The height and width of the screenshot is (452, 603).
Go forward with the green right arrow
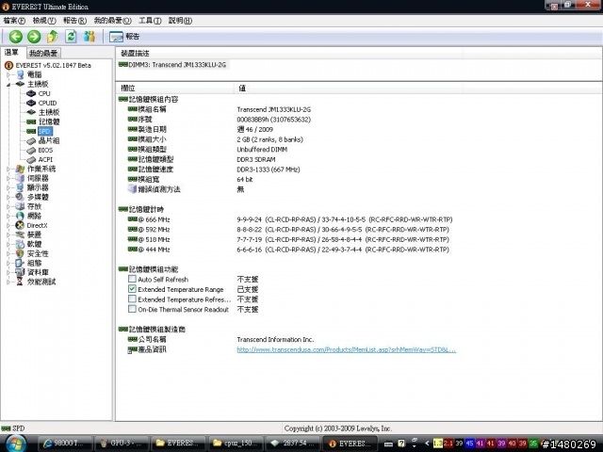click(34, 37)
